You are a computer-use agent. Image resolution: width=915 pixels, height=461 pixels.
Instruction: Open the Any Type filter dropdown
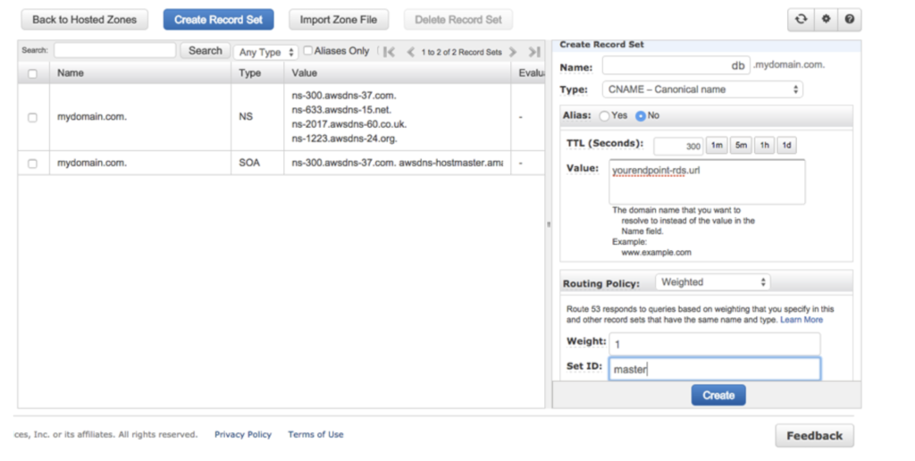click(x=265, y=52)
